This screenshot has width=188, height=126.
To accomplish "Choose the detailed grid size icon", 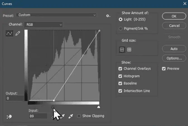I will pyautogui.click(x=129, y=50).
